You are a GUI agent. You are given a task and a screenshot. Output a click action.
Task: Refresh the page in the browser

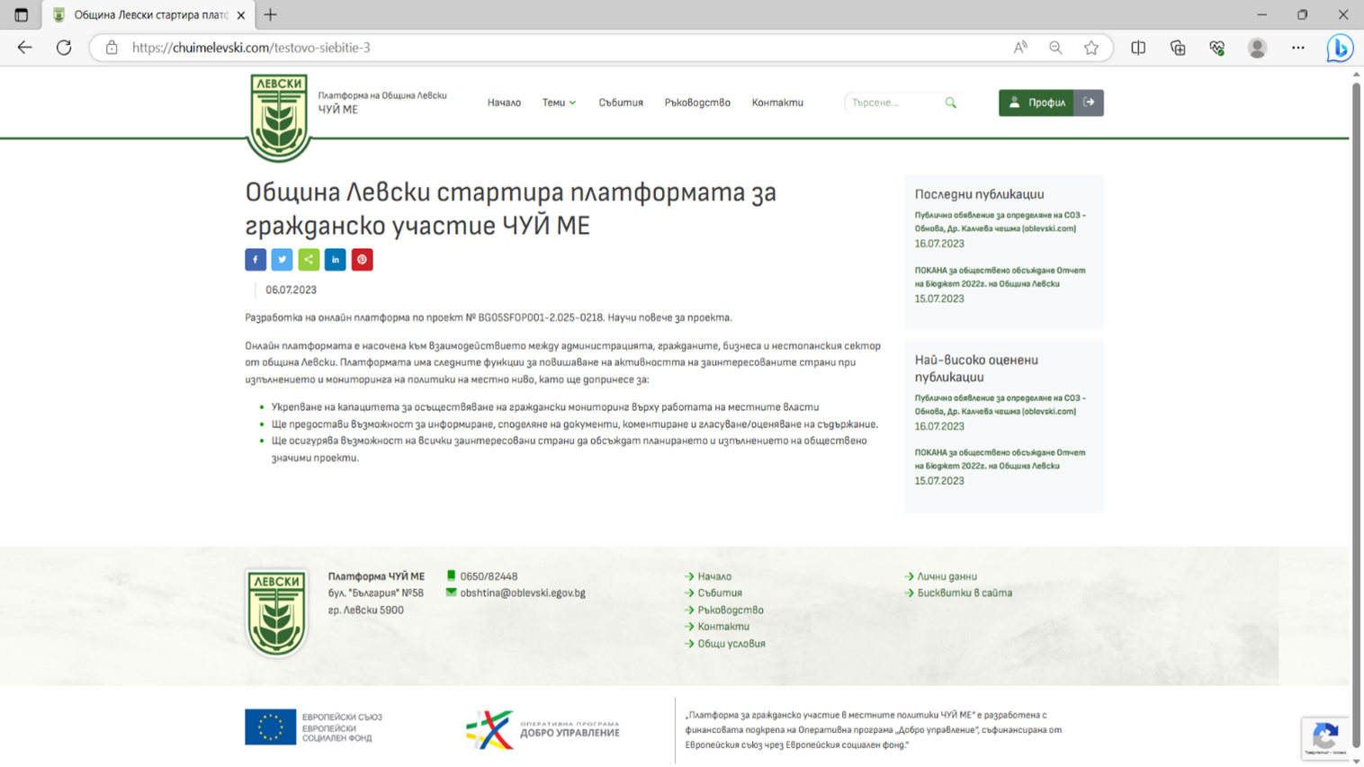pos(64,48)
